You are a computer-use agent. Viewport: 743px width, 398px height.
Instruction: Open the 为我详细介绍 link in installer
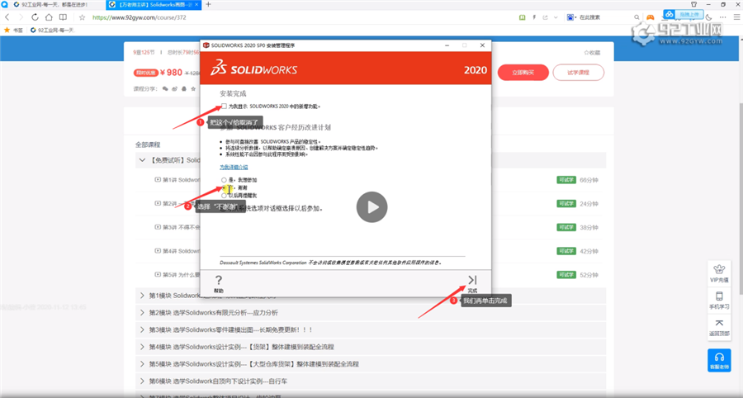pyautogui.click(x=234, y=168)
